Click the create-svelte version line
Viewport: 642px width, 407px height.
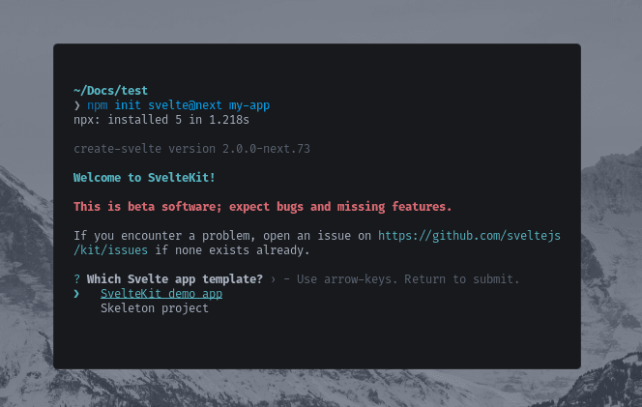(191, 149)
